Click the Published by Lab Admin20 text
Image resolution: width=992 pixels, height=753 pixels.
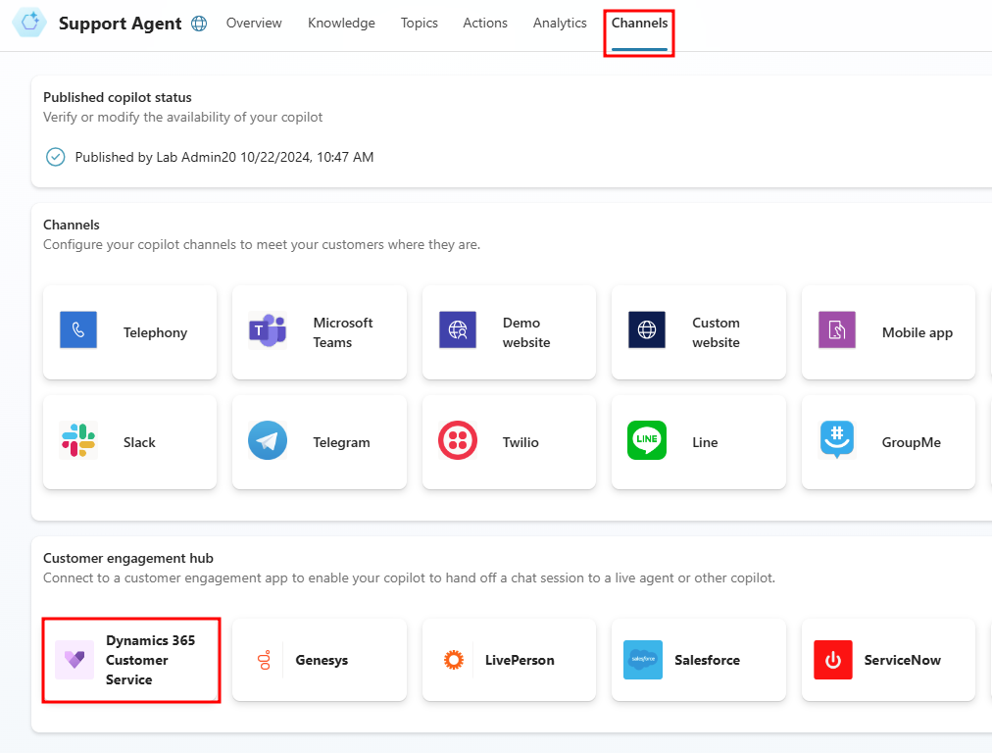tap(223, 157)
